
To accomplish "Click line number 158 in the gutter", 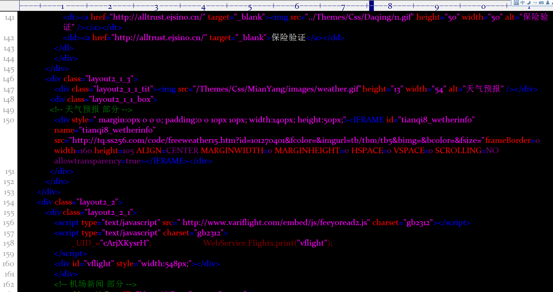I will [9, 243].
